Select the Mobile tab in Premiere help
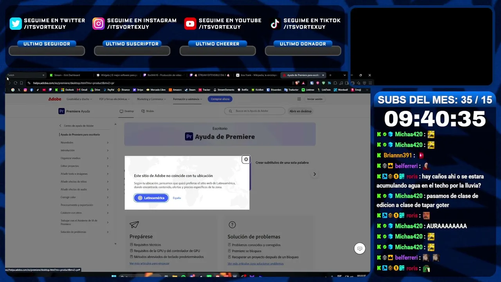This screenshot has width=501, height=282. 148,111
